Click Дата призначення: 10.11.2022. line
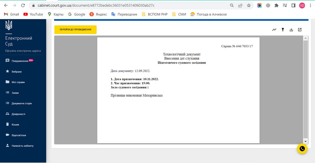 (135, 79)
